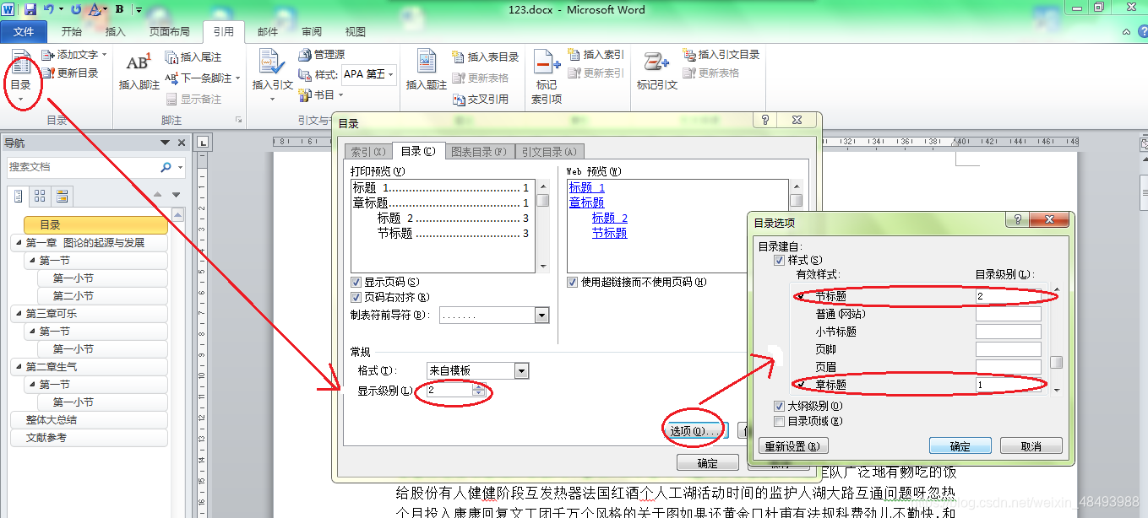This screenshot has height=518, width=1148.
Task: Click 重新设置 button
Action: click(793, 446)
